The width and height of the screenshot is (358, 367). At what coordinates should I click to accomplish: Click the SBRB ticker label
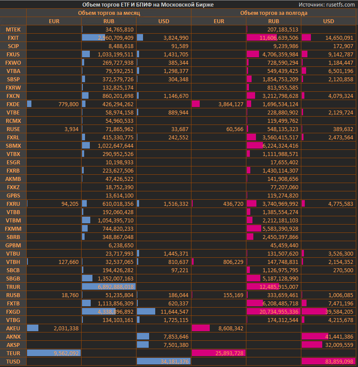click(x=13, y=237)
